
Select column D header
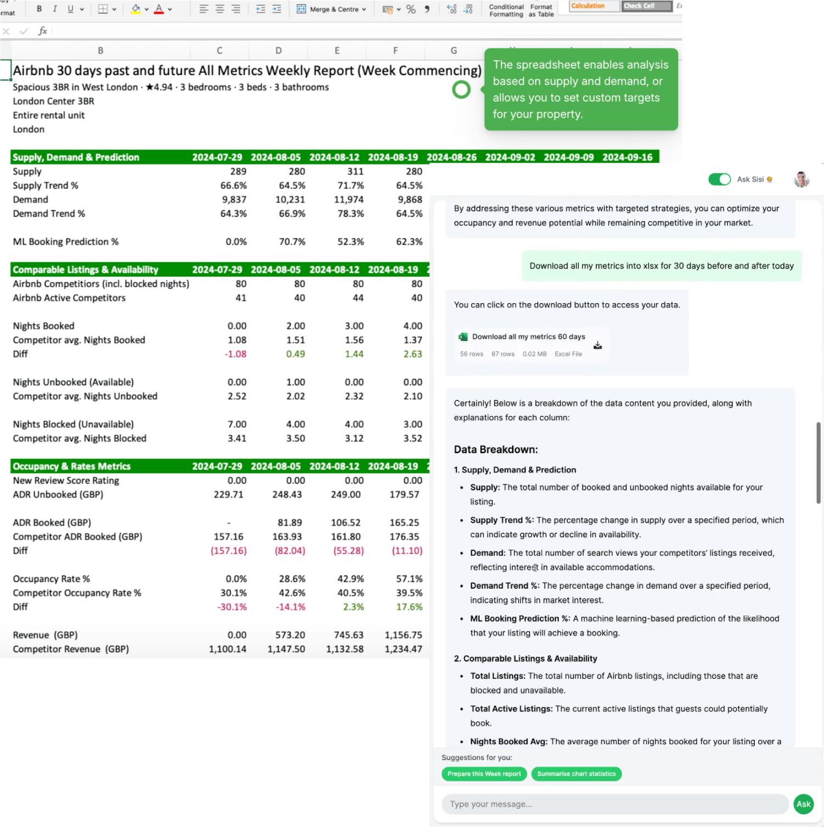[x=278, y=51]
